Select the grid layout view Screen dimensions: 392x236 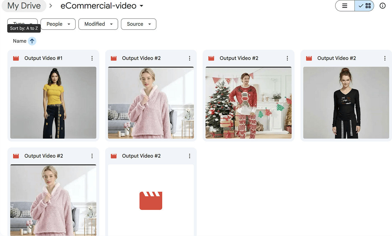click(x=365, y=6)
